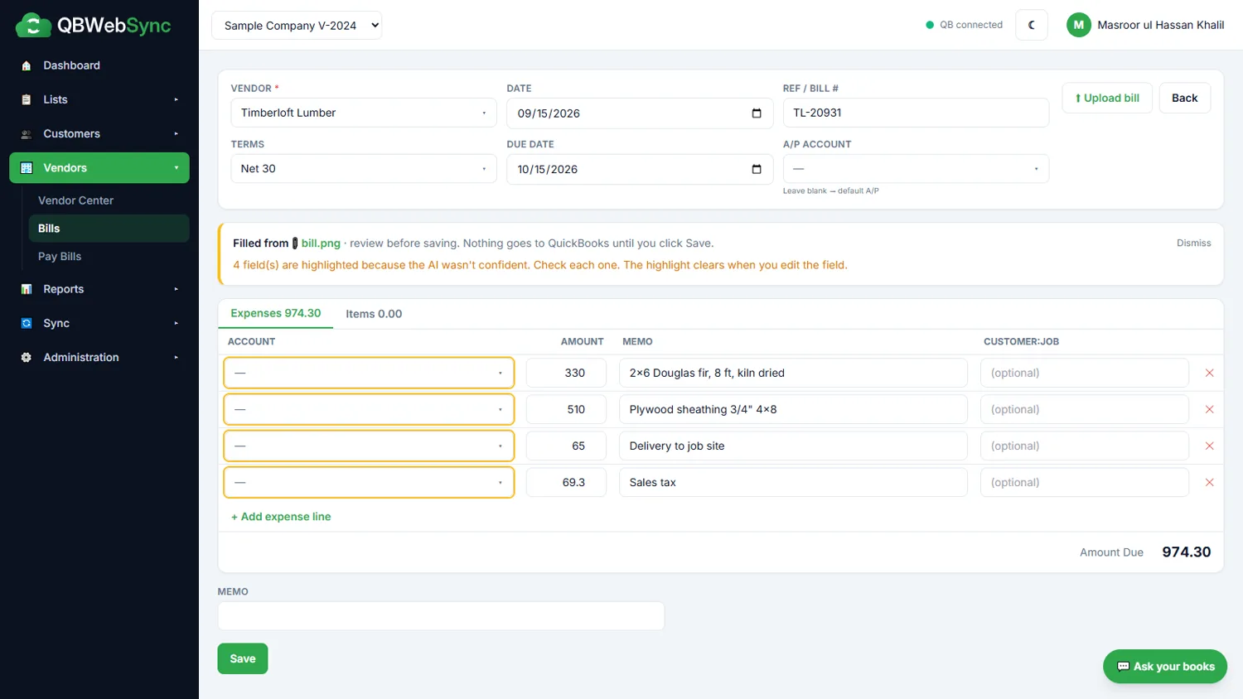The image size is (1243, 699).
Task: Open the Ask your books chat
Action: (x=1165, y=667)
